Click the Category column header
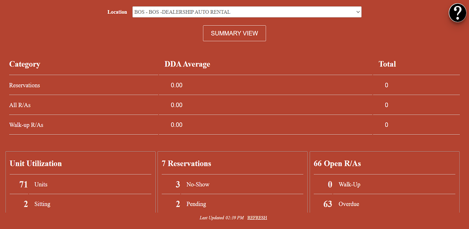 point(25,64)
